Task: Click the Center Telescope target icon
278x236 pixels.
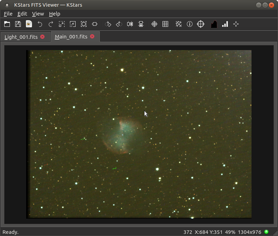Action: click(201, 24)
